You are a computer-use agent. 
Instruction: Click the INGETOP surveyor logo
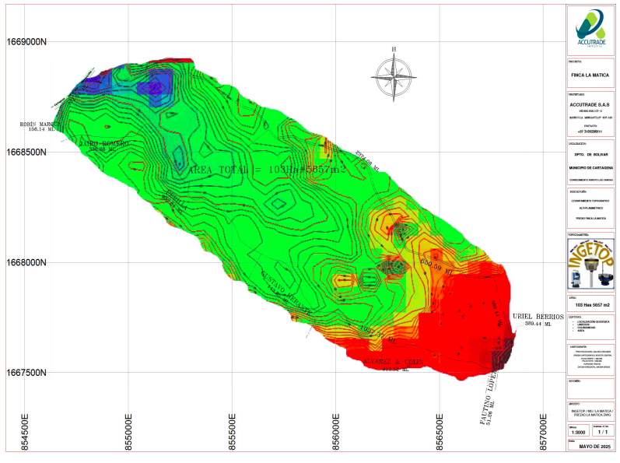coord(590,262)
